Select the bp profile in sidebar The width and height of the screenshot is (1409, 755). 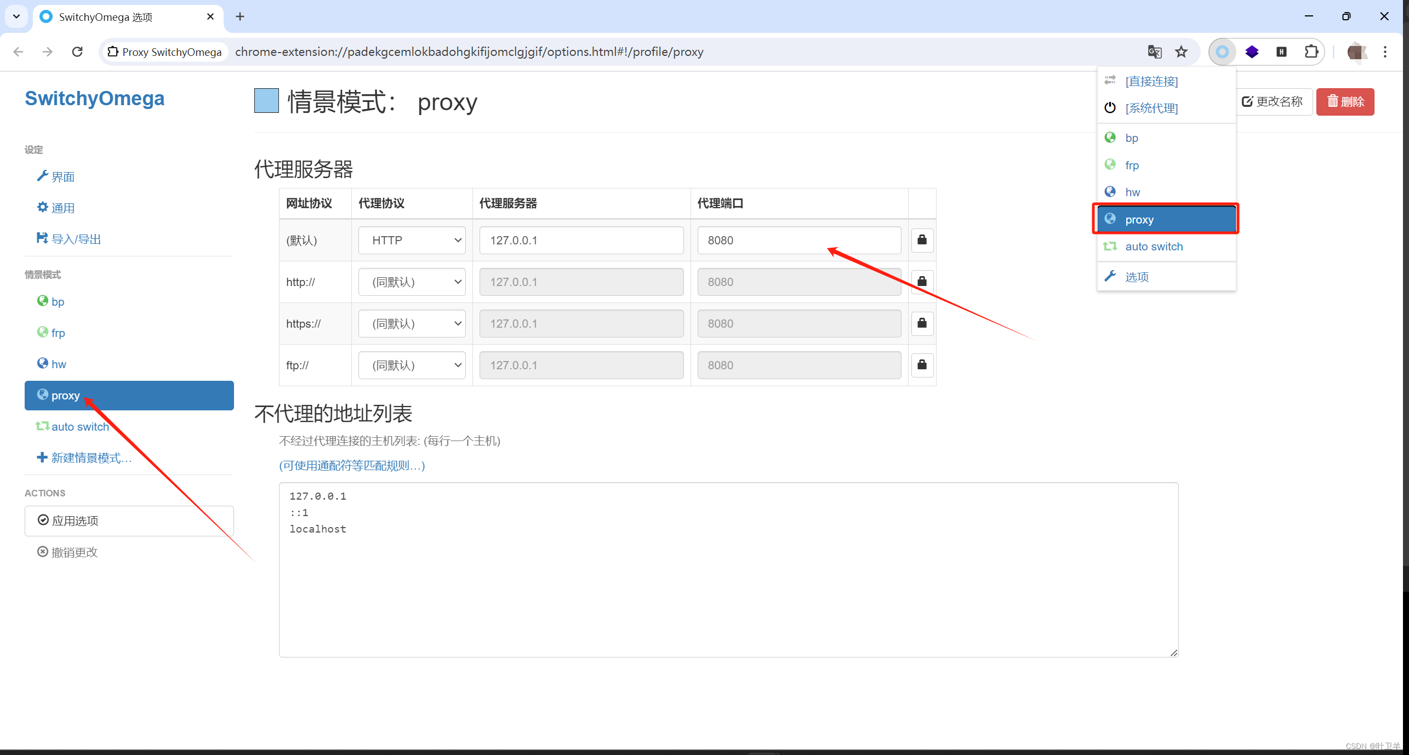[x=129, y=302]
